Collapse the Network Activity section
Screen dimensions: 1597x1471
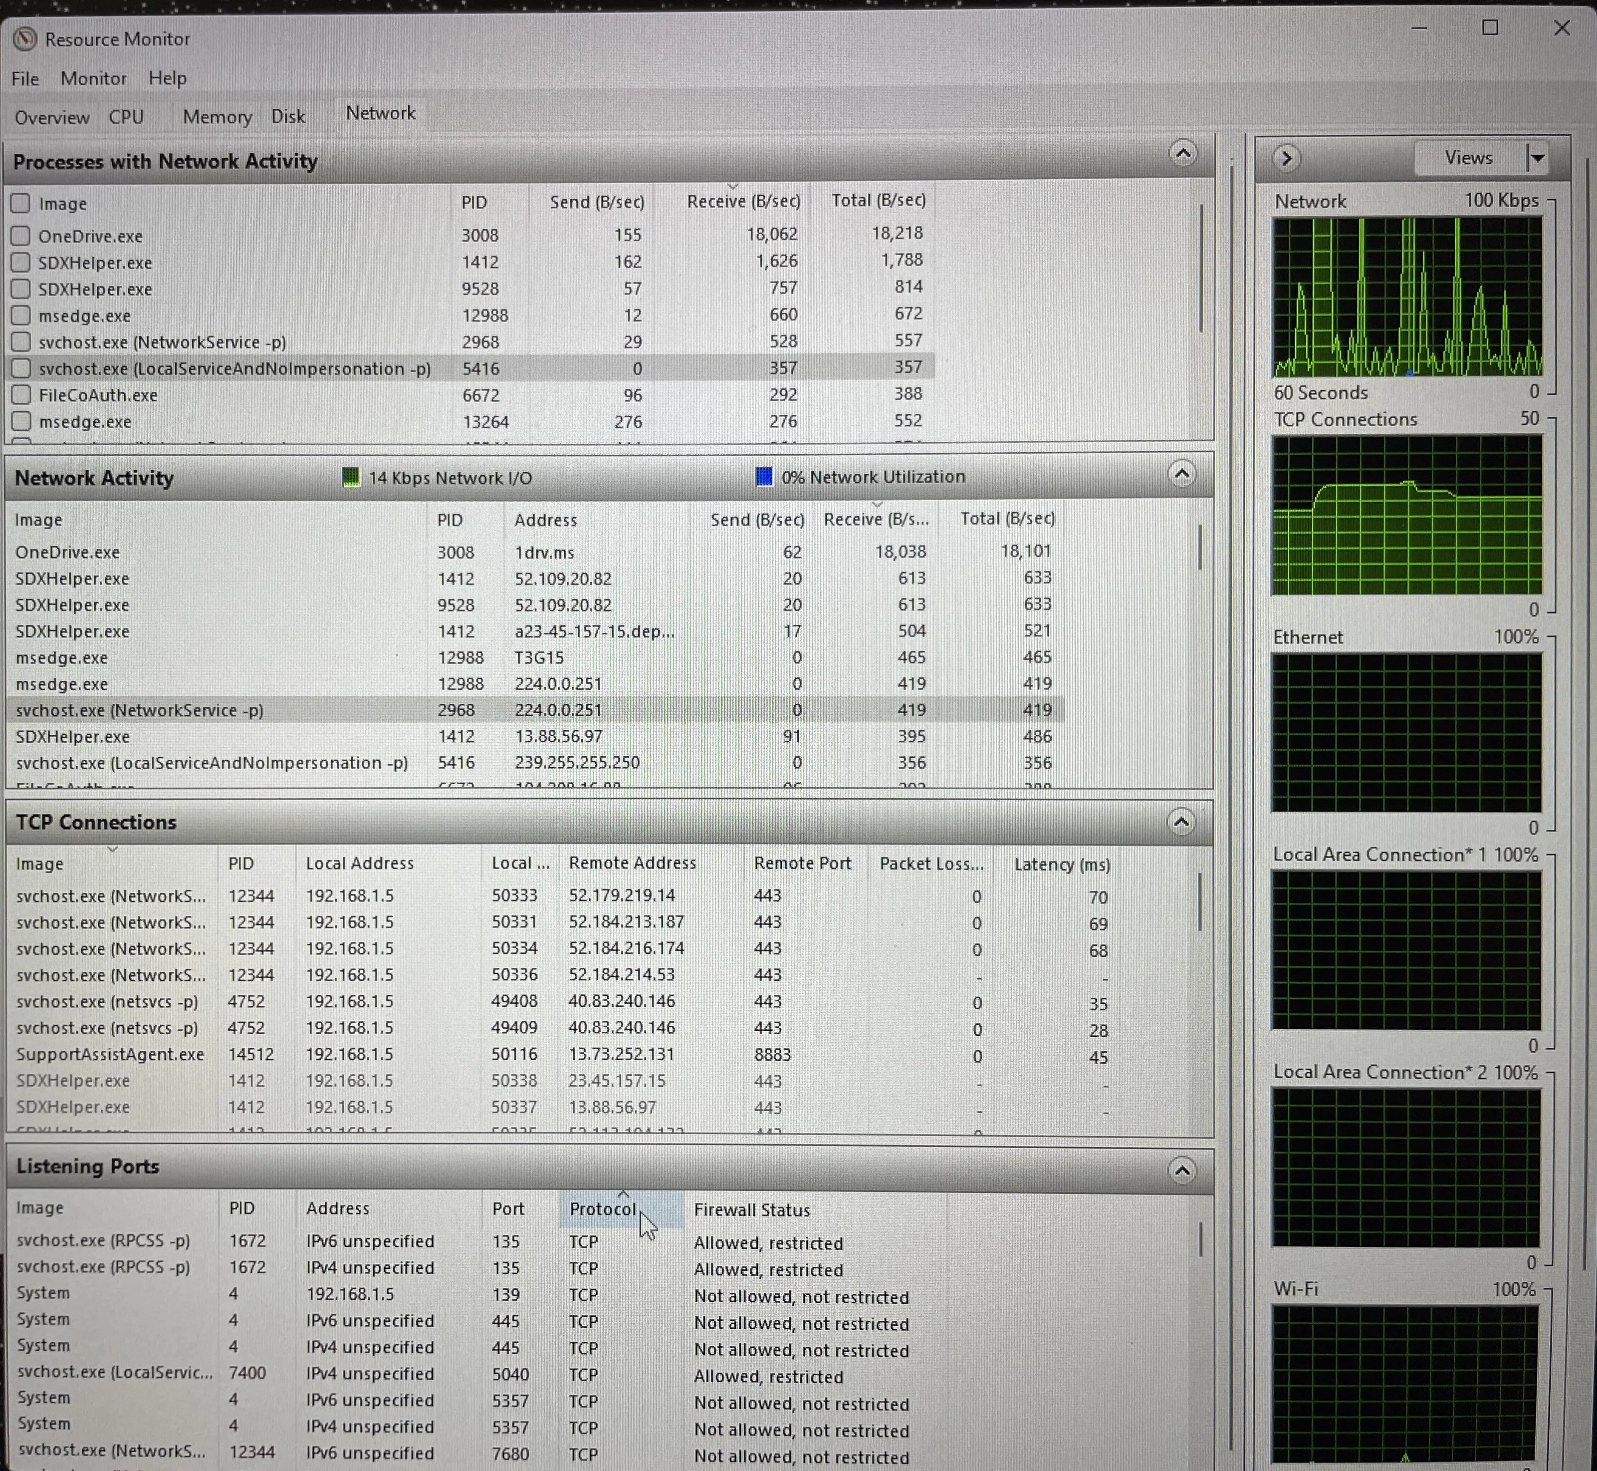point(1181,474)
